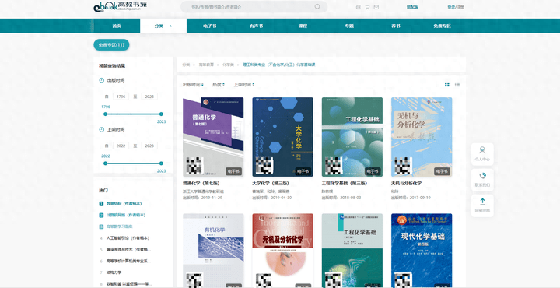
Task: Open the shopping cart icon
Action: click(367, 7)
